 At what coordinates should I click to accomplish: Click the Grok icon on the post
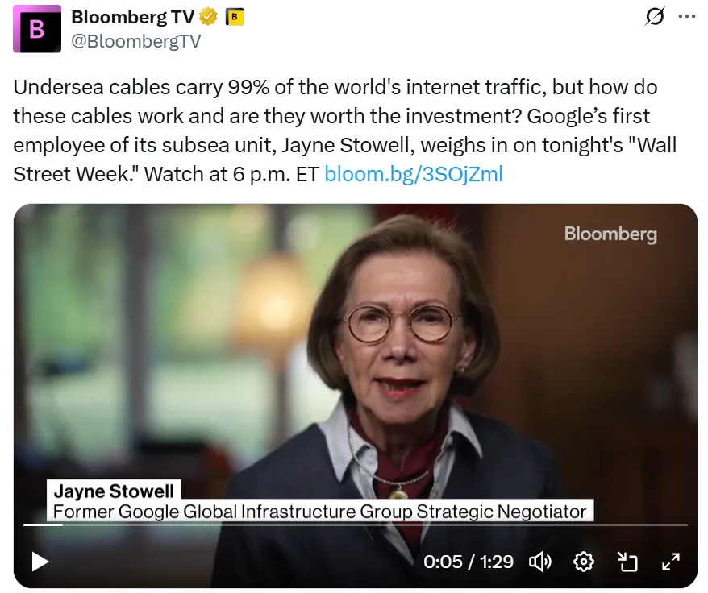(656, 16)
